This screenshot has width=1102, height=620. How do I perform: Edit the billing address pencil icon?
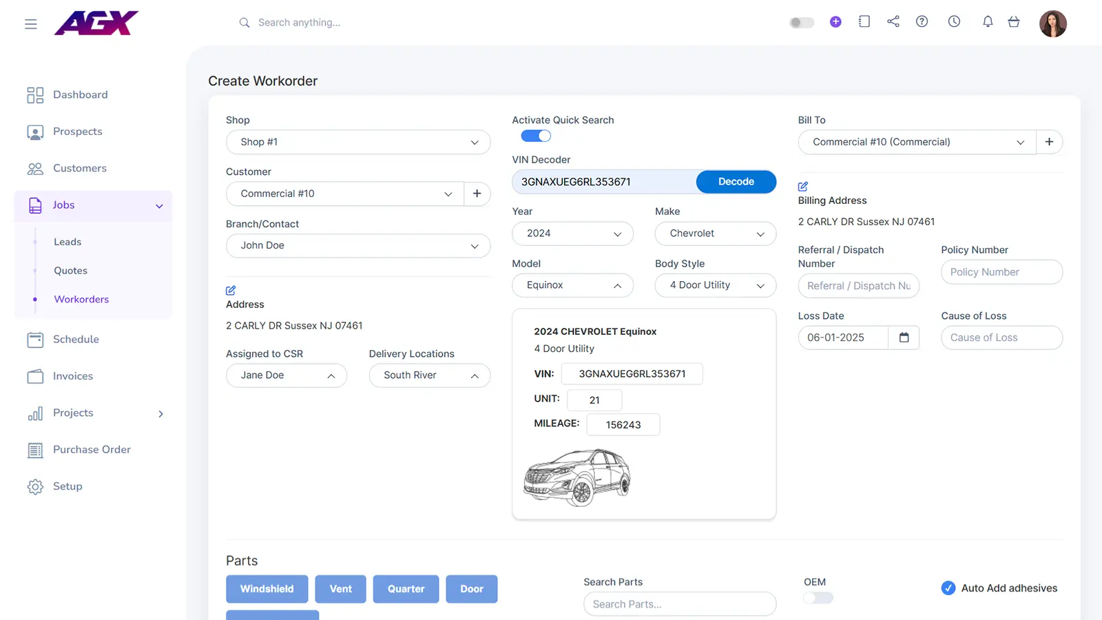pos(803,187)
